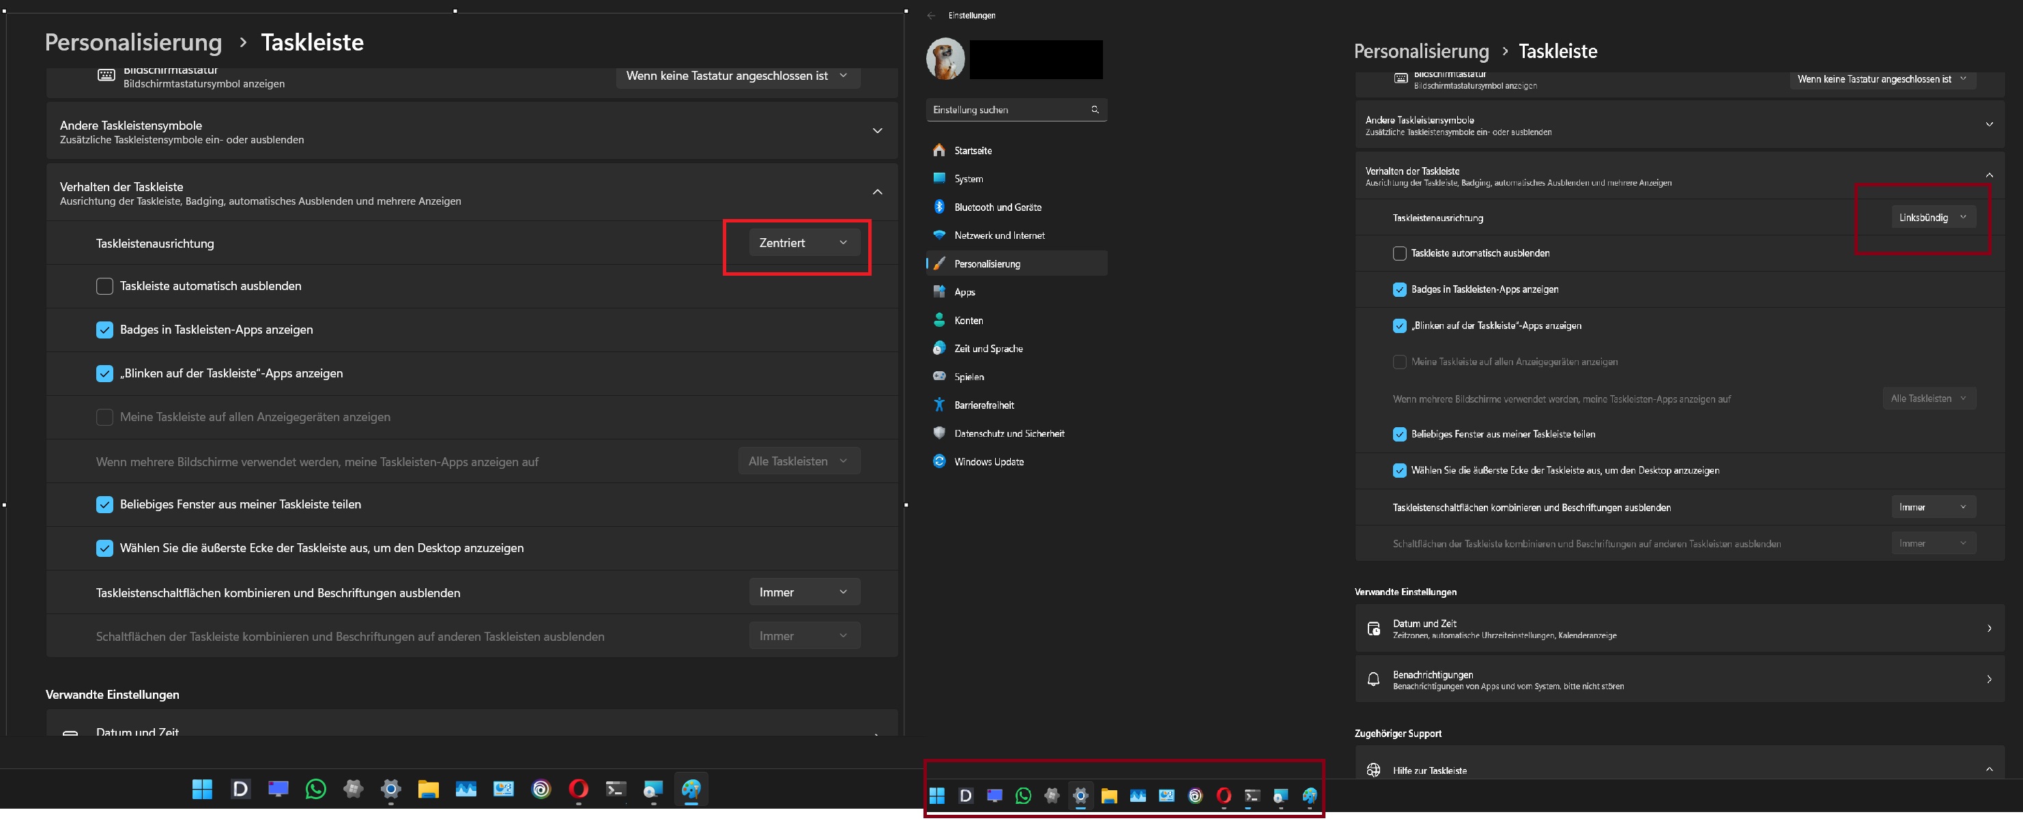Enable automatic taskbar hiding beside the Zentriert dropdown
This screenshot has width=2023, height=823.
104,286
